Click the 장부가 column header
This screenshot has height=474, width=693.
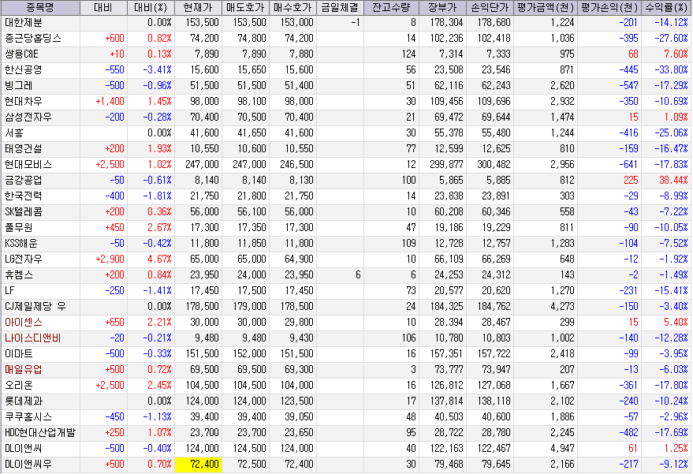pos(442,8)
